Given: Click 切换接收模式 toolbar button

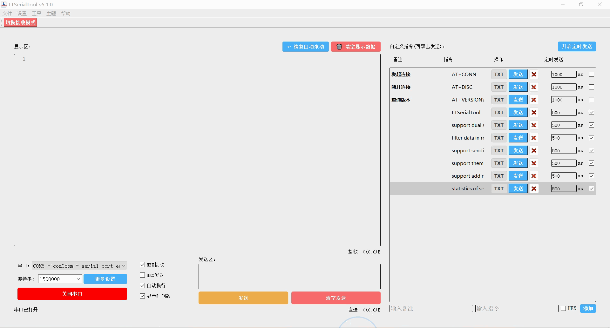Looking at the screenshot, I should [20, 23].
